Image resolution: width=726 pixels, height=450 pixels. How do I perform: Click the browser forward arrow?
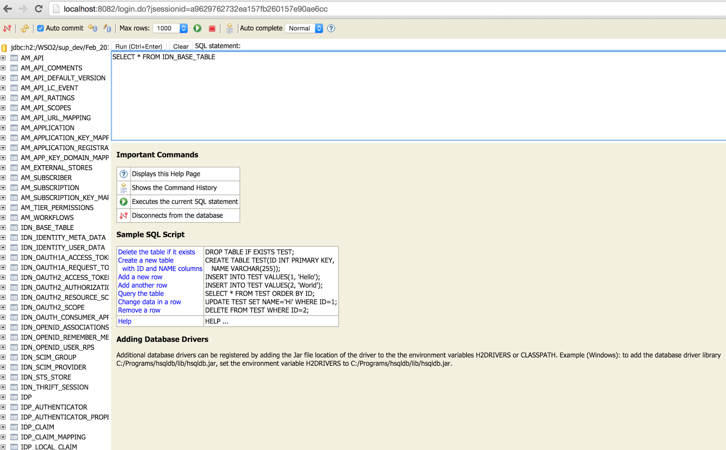tap(23, 9)
